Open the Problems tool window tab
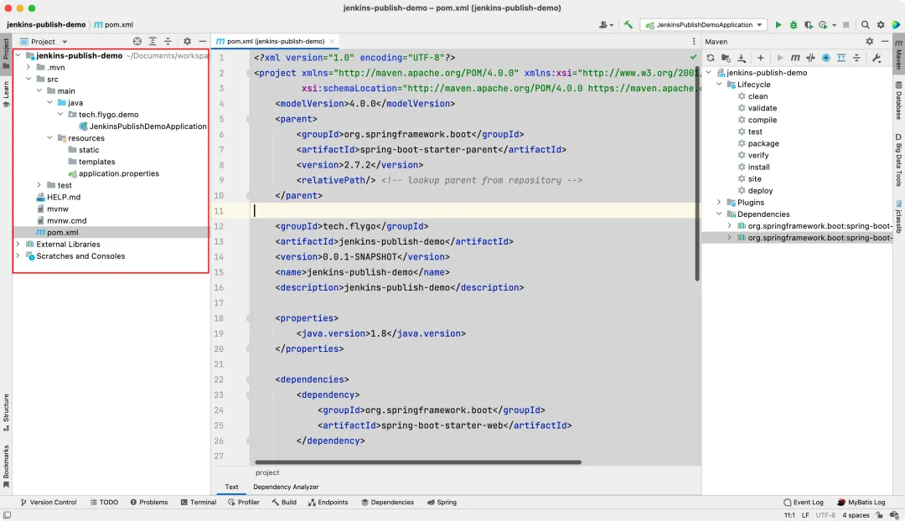 148,503
